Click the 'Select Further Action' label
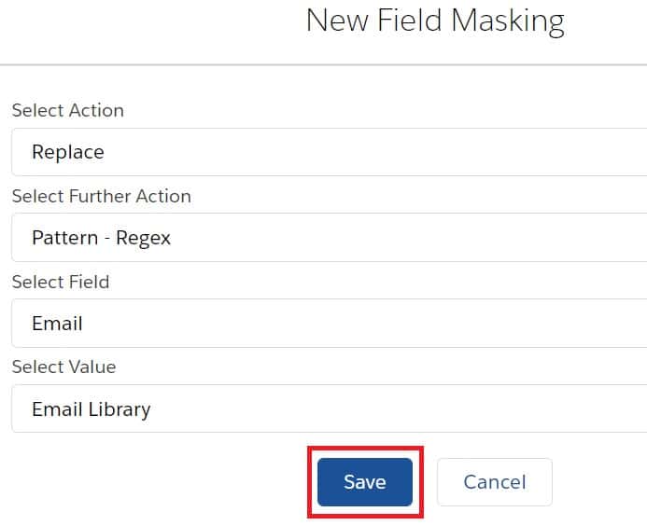Image resolution: width=647 pixels, height=526 pixels. click(101, 196)
